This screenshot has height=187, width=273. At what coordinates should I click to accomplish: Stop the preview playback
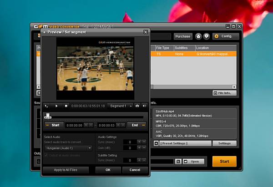pyautogui.click(x=66, y=106)
